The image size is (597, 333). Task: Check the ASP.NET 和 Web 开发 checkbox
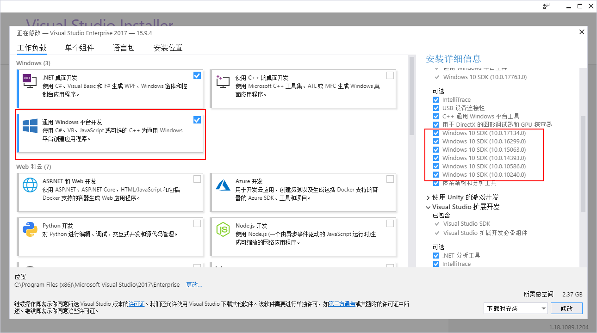click(197, 179)
